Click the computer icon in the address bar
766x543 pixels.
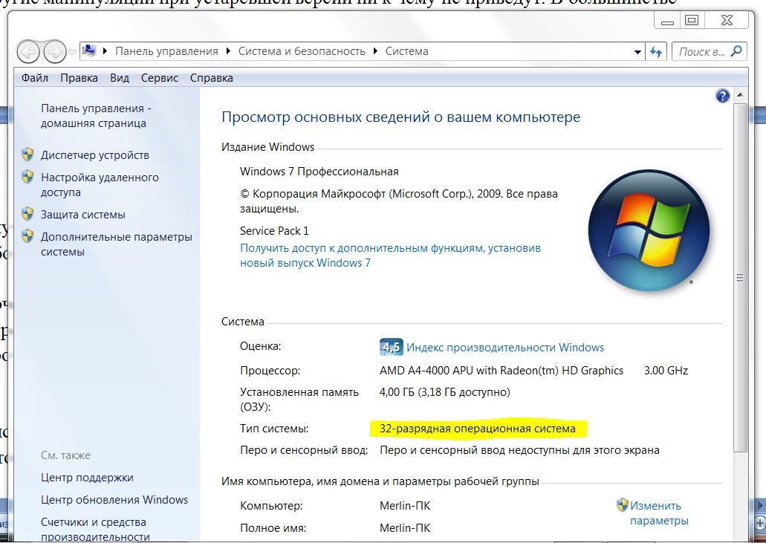(x=90, y=51)
